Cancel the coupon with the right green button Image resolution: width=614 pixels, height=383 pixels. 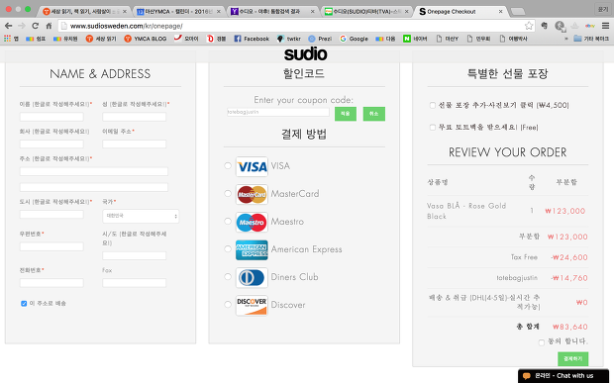pos(374,114)
